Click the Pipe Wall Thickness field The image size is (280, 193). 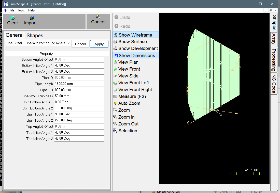point(79,96)
